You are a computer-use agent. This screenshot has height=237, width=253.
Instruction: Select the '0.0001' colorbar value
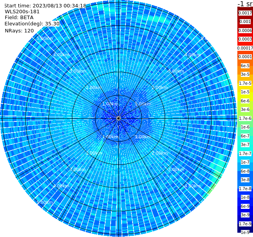click(x=245, y=57)
